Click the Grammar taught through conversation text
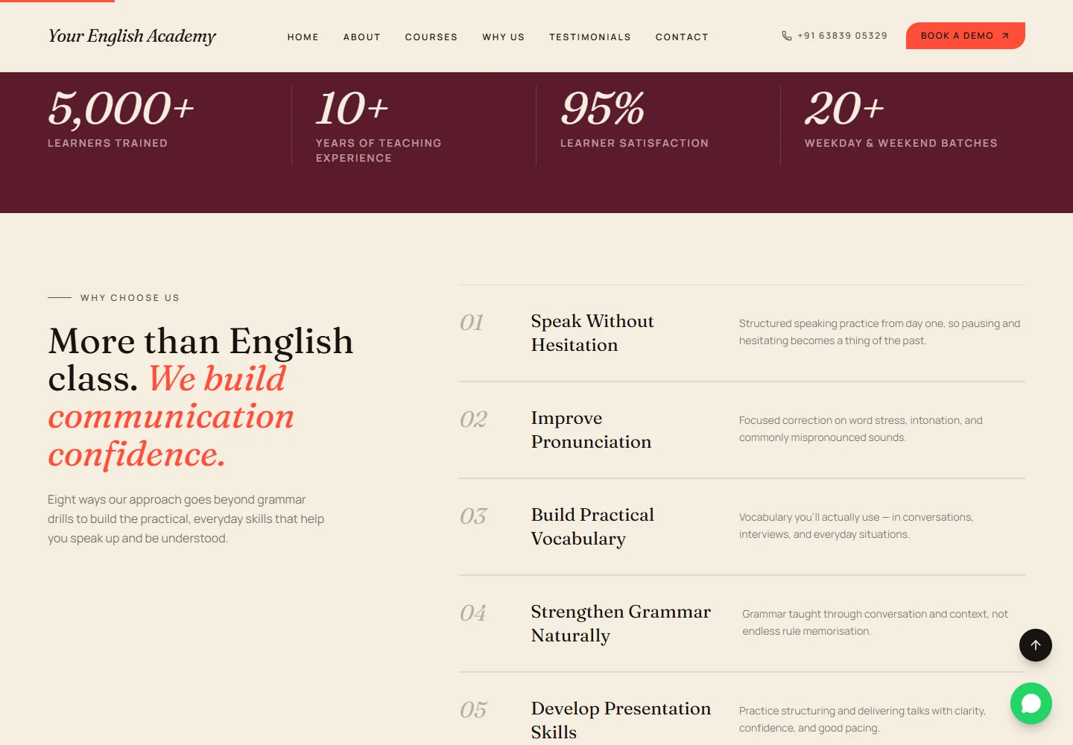 point(875,623)
